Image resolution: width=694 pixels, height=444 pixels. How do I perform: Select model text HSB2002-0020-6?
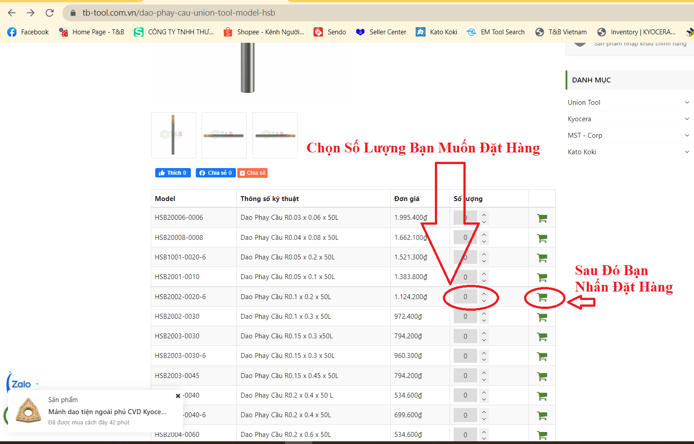click(180, 297)
